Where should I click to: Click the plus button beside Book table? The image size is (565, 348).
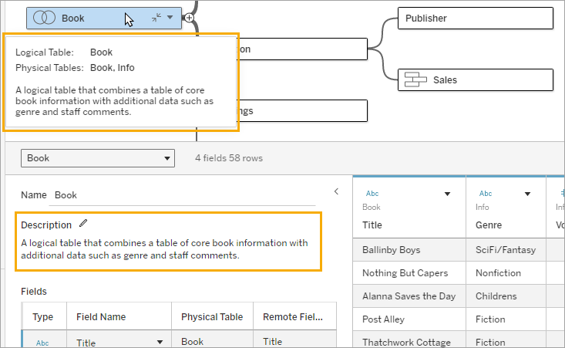(x=189, y=18)
